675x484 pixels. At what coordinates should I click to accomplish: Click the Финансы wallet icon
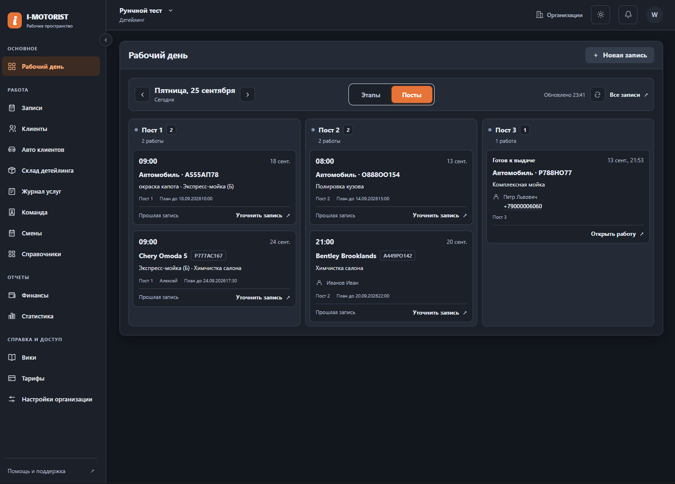pyautogui.click(x=12, y=295)
